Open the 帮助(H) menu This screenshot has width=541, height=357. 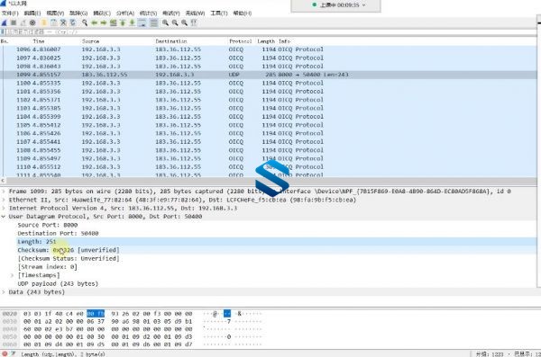click(x=243, y=13)
